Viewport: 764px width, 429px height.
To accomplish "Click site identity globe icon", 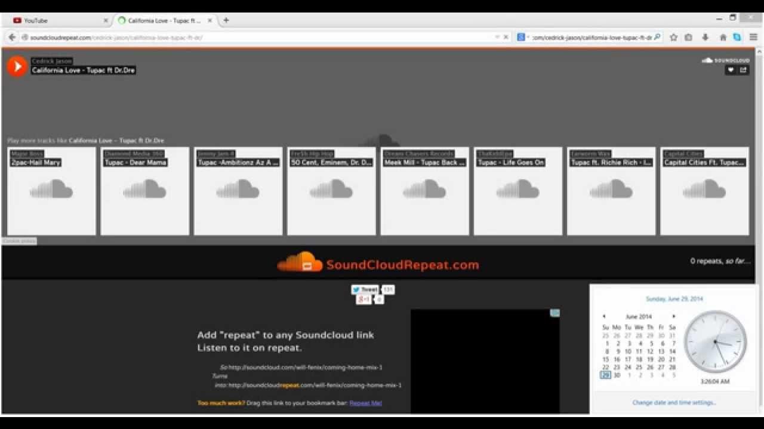I will tap(25, 38).
